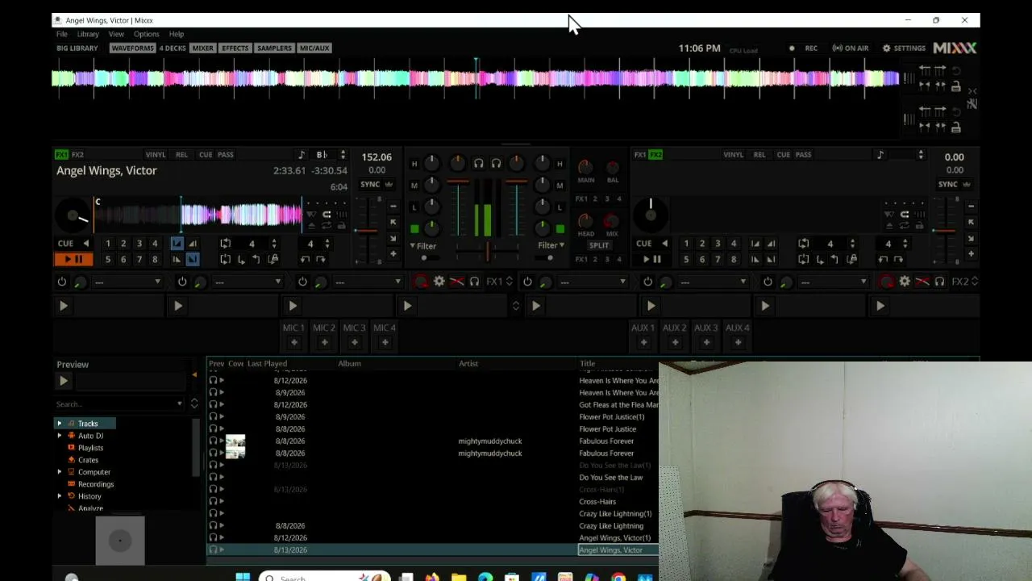Image resolution: width=1032 pixels, height=581 pixels.
Task: Toggle power icon of first FX1 effect
Action: point(61,282)
